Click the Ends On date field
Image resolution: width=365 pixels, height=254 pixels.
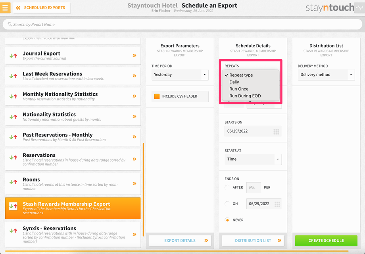click(264, 204)
